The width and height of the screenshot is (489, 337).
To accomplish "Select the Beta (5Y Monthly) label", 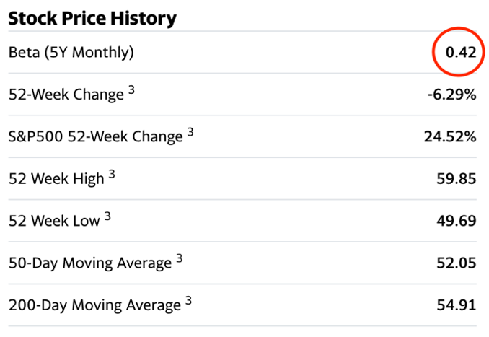I will (x=71, y=53).
